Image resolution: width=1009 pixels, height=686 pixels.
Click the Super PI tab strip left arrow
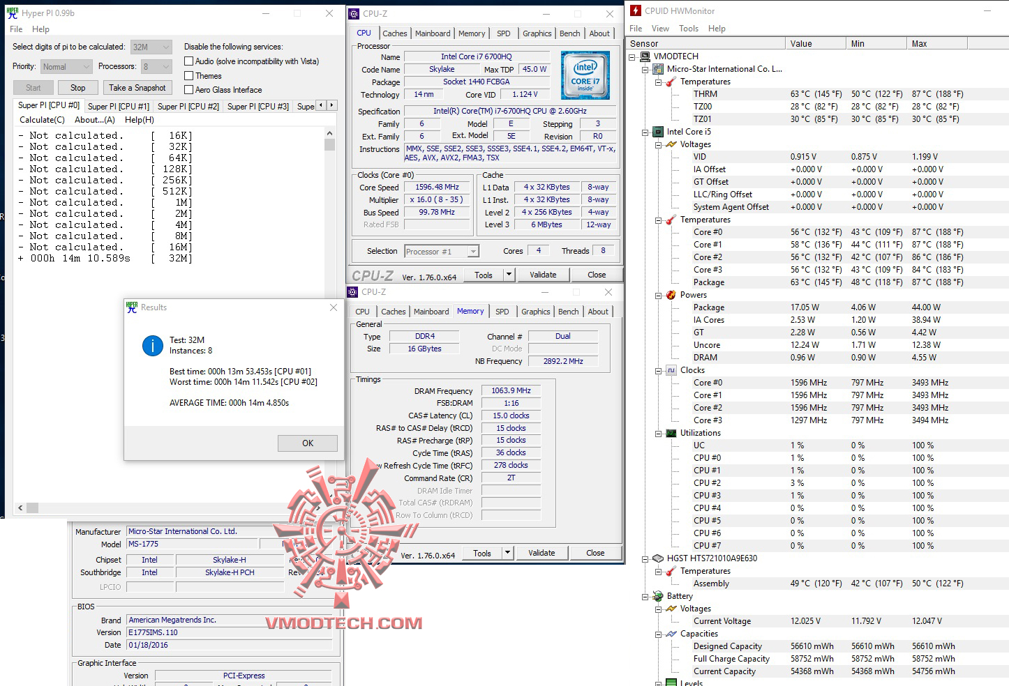321,105
